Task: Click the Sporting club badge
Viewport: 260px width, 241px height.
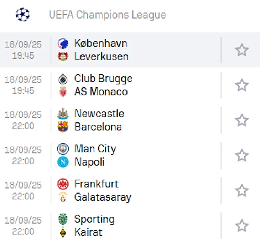Action: point(63,219)
